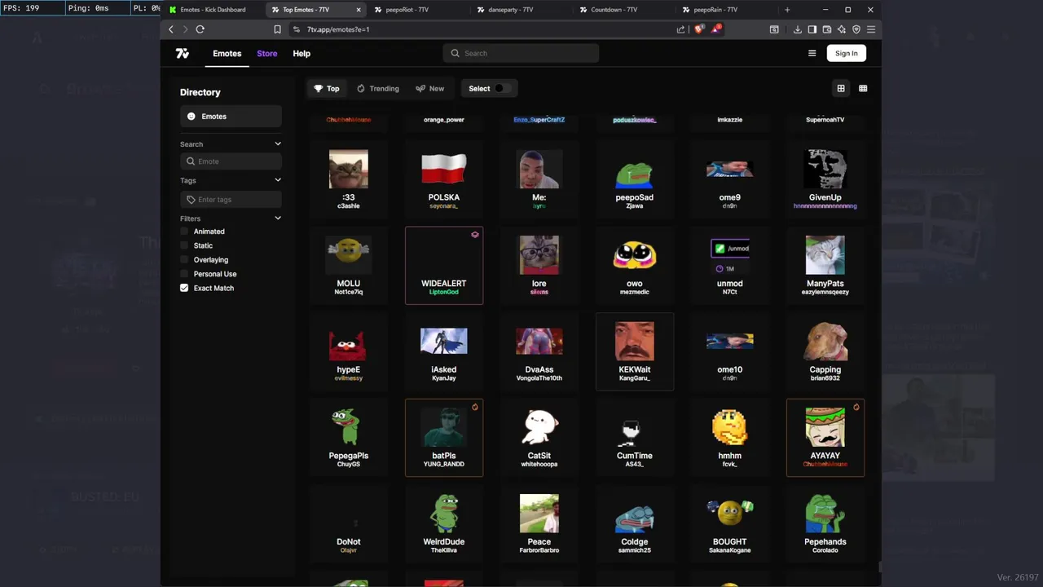
Task: Open a new browser tab with plus
Action: coord(787,10)
